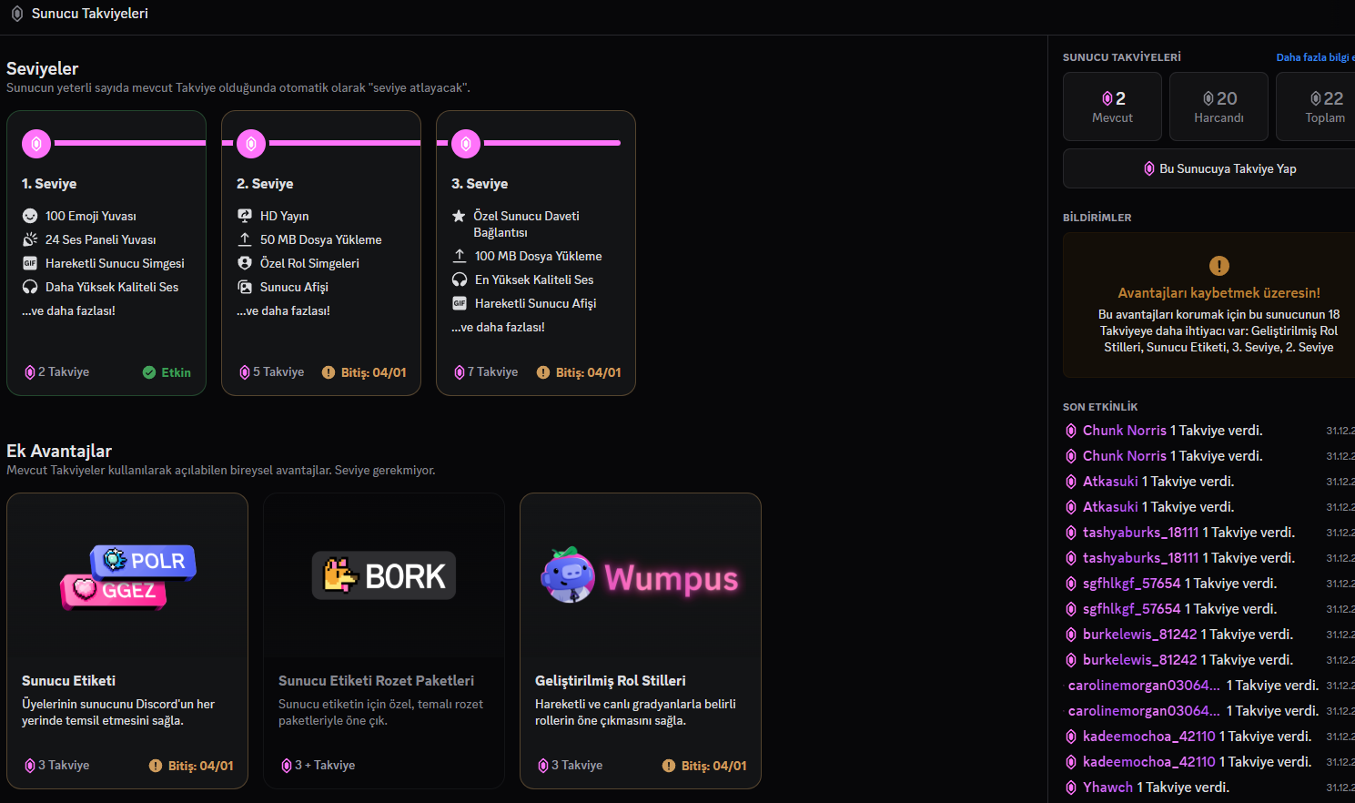This screenshot has height=803, width=1355.
Task: Click the GIF icon beside Hareketli Sunucu Simgesi
Action: [x=30, y=263]
